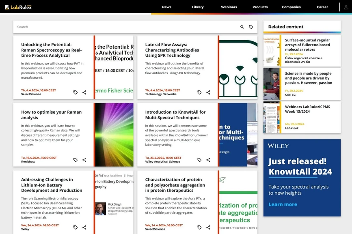Click 'CEITEC' source label in related content

(290, 95)
